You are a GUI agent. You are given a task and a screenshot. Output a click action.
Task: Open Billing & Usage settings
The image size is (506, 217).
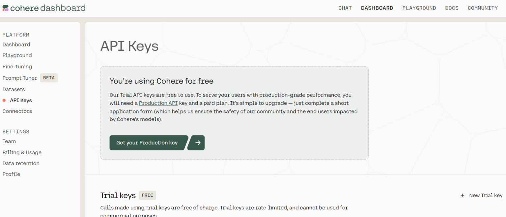pyautogui.click(x=22, y=152)
